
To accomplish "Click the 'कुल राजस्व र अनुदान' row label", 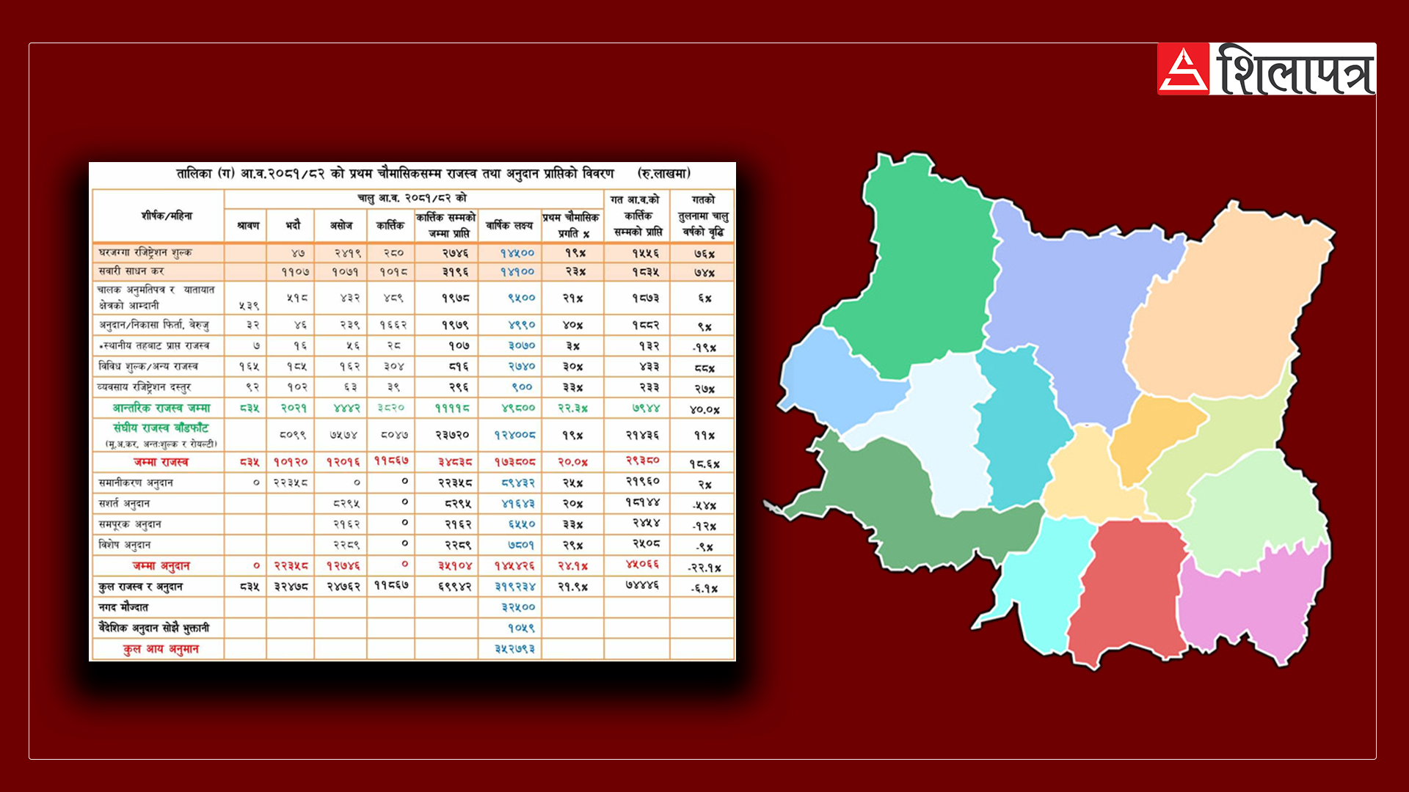I will pyautogui.click(x=140, y=587).
